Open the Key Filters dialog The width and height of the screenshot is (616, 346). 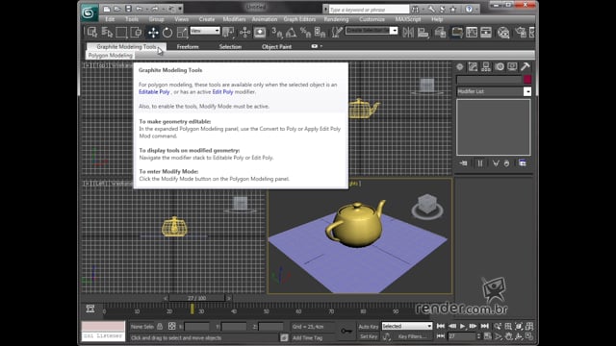(x=412, y=336)
